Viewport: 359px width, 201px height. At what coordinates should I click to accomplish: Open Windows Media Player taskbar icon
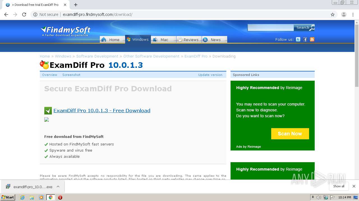coord(41,197)
